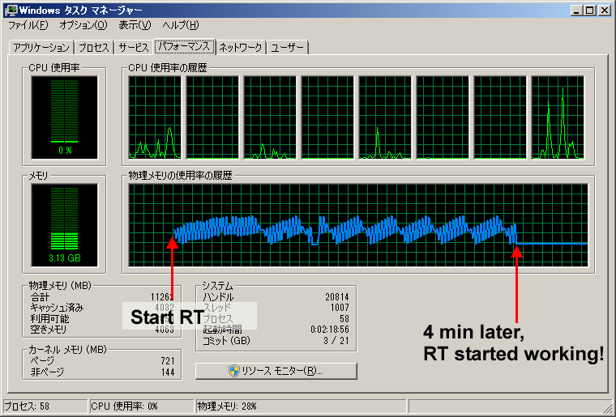
Task: Click the Task Manager title bar icon
Action: pyautogui.click(x=11, y=11)
